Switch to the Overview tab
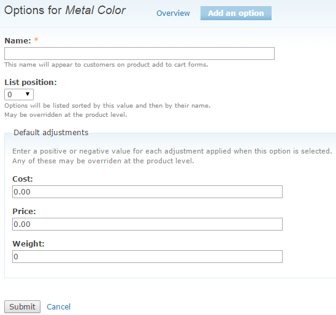 click(x=173, y=13)
